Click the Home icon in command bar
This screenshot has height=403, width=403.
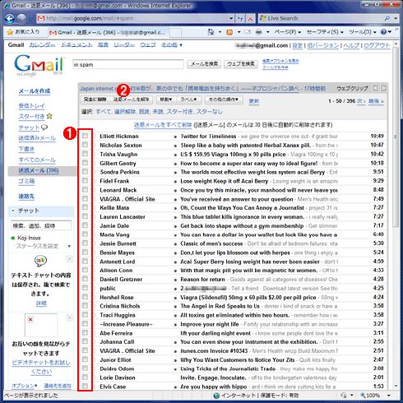211,32
